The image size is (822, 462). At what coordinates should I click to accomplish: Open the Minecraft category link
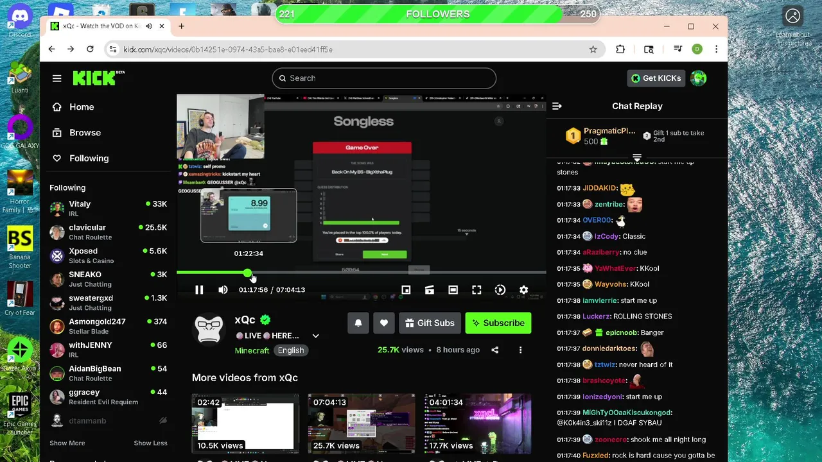tap(252, 350)
